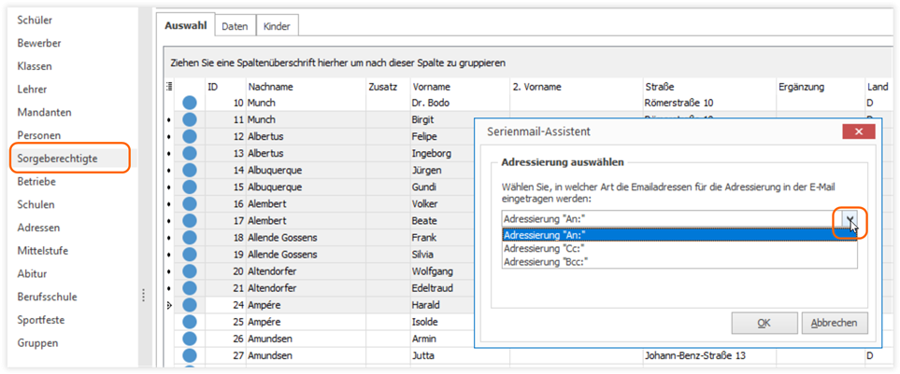The width and height of the screenshot is (900, 374).
Task: Click blue circle icon for Jutta Amundsen
Action: (190, 355)
